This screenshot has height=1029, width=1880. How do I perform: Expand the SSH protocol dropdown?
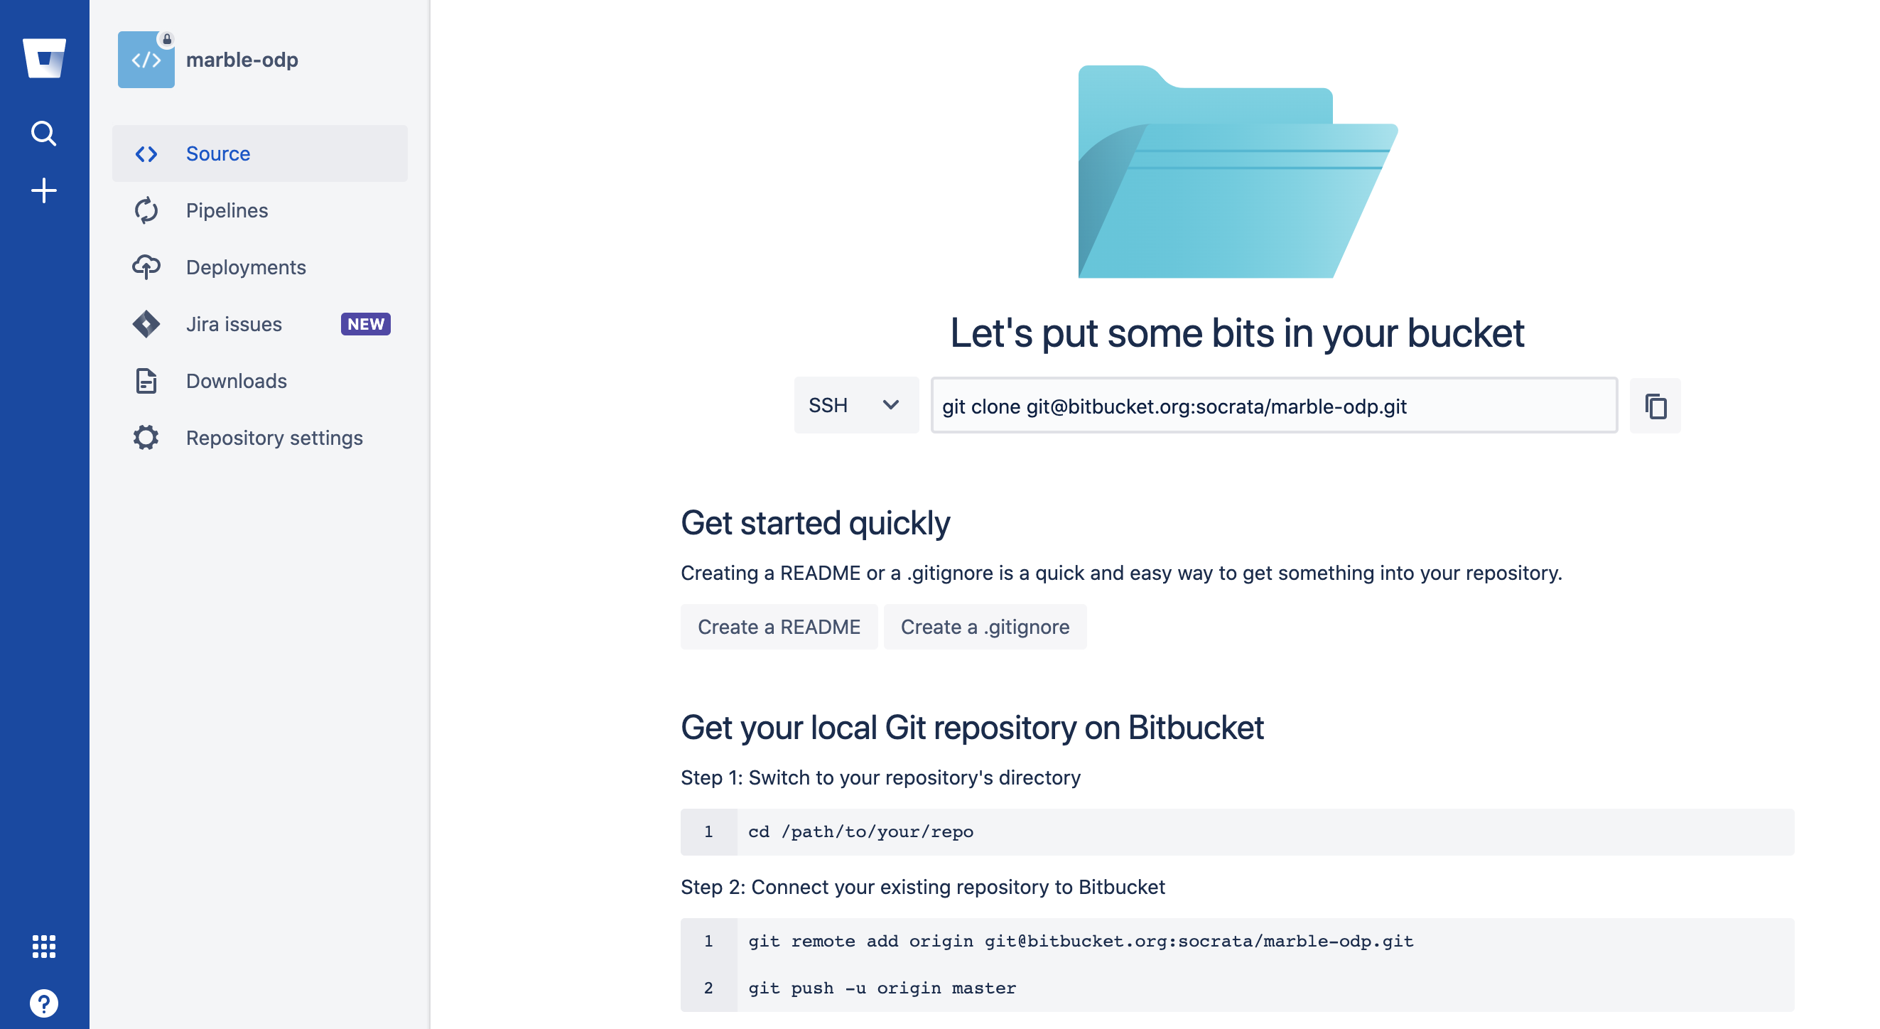pyautogui.click(x=856, y=405)
